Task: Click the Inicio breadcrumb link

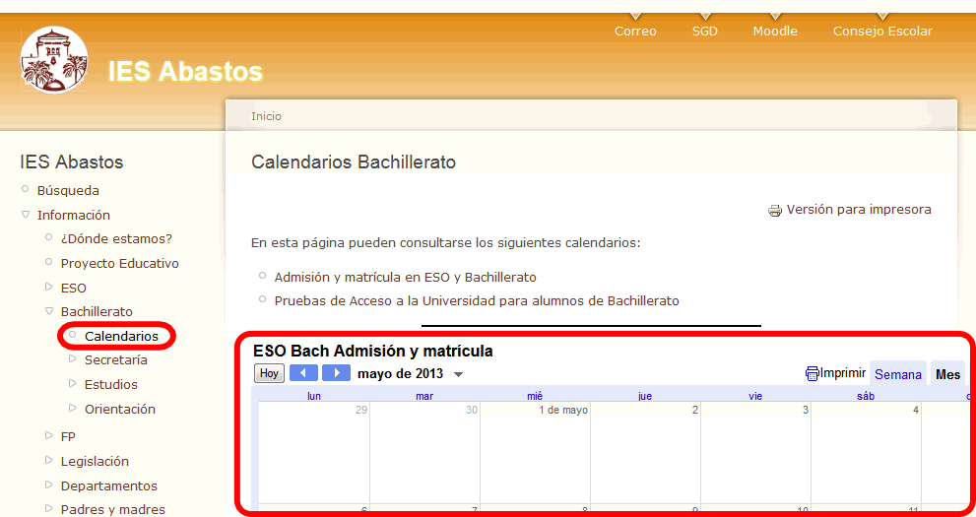Action: click(x=266, y=116)
